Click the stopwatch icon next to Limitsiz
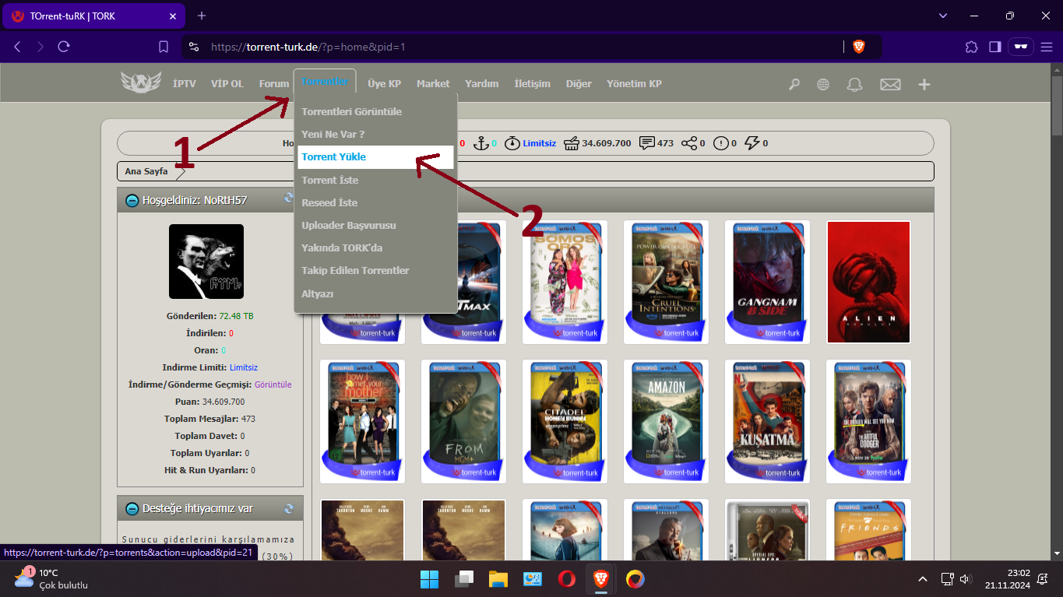This screenshot has width=1063, height=597. tap(512, 143)
